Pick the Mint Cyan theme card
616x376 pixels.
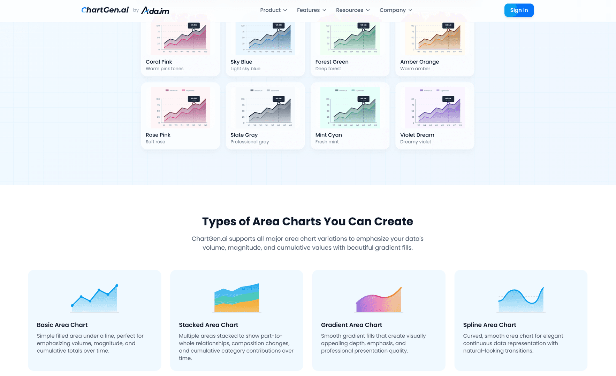pos(350,108)
